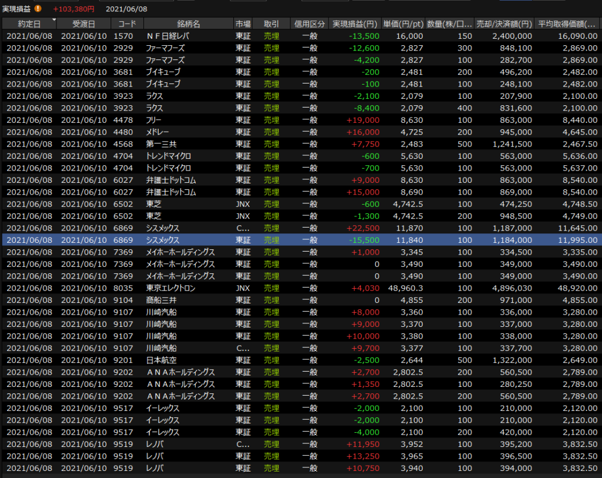Click the 単価(円/pt) column header
Image resolution: width=602 pixels, height=478 pixels.
coord(403,24)
